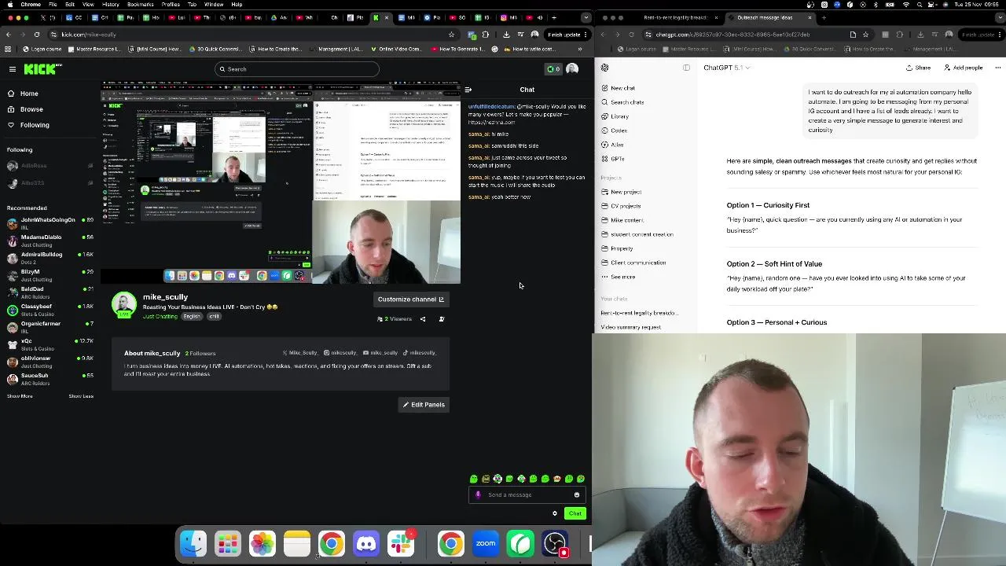Viewport: 1006px width, 566px height.
Task: Switch to Outreach message ideas tab
Action: pos(765,17)
